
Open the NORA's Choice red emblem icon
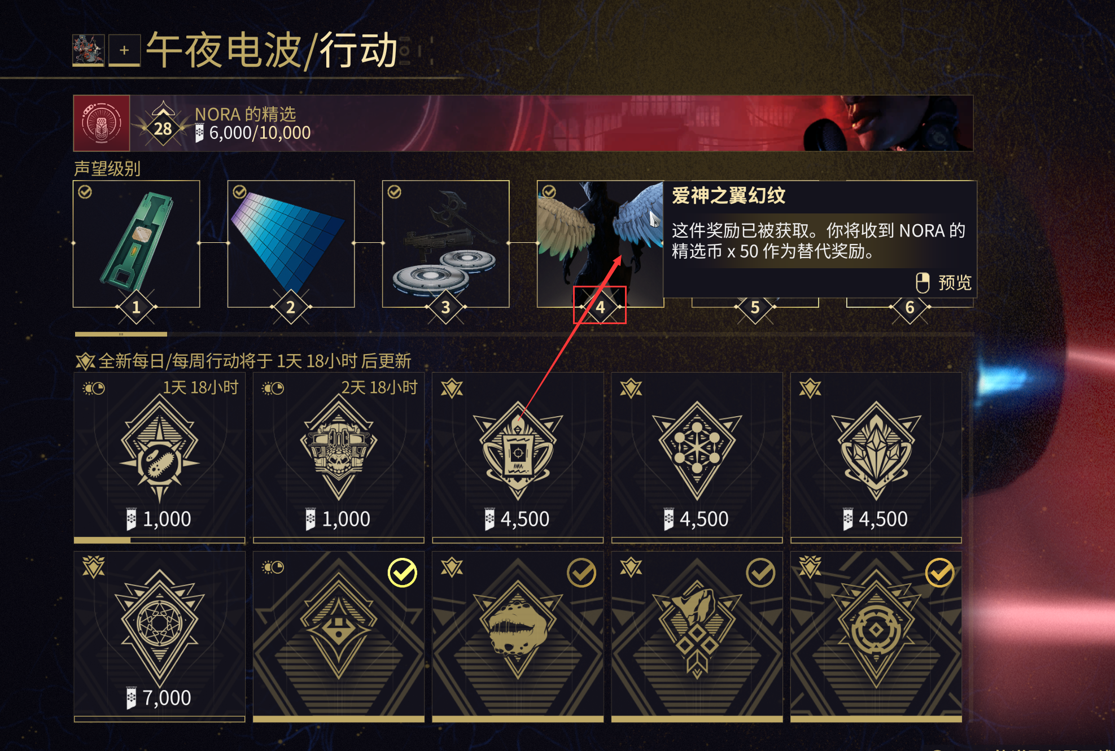pyautogui.click(x=102, y=123)
